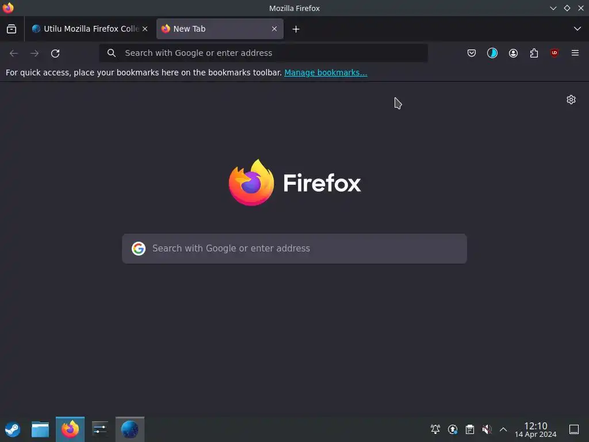Launch Steam from the taskbar

13,429
